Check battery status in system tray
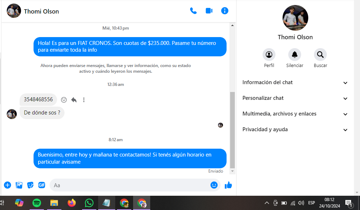This screenshot has width=360, height=210. pyautogui.click(x=284, y=203)
